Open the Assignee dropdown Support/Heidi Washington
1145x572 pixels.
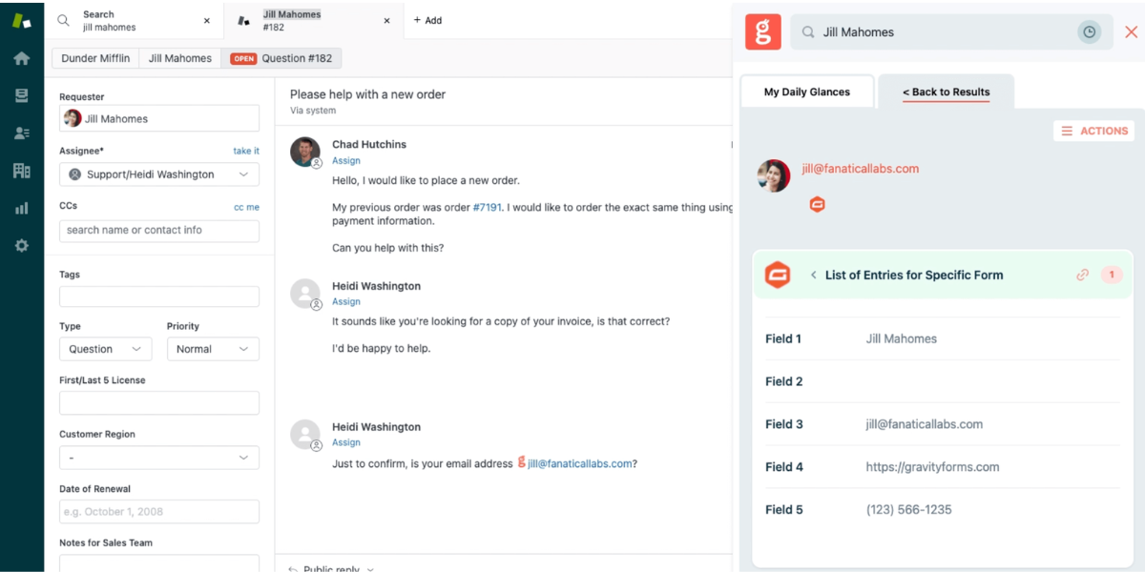159,174
